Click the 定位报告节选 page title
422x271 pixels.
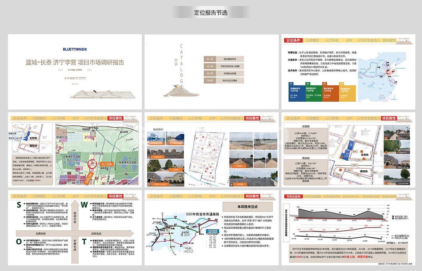[211, 13]
